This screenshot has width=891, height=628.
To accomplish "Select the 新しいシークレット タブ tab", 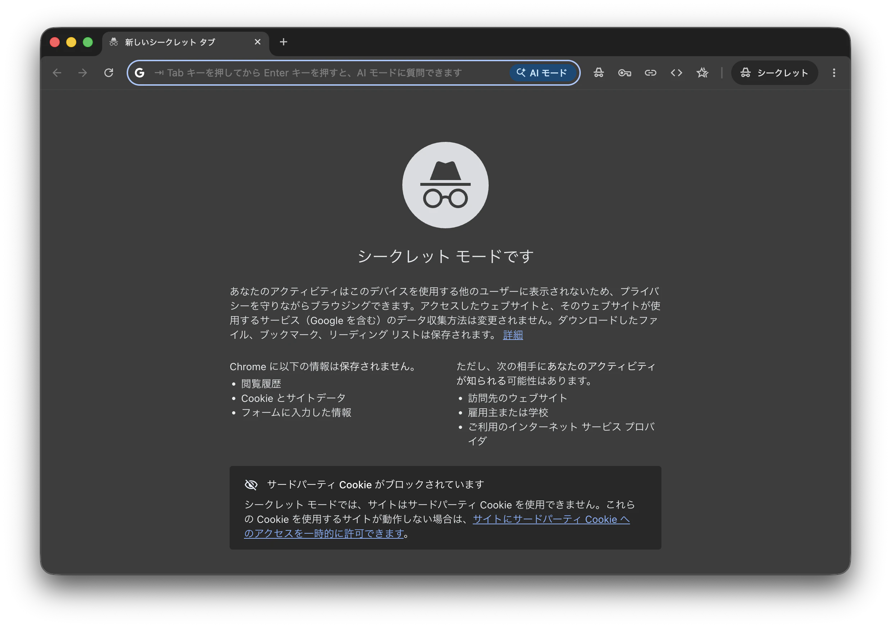I will pos(185,42).
